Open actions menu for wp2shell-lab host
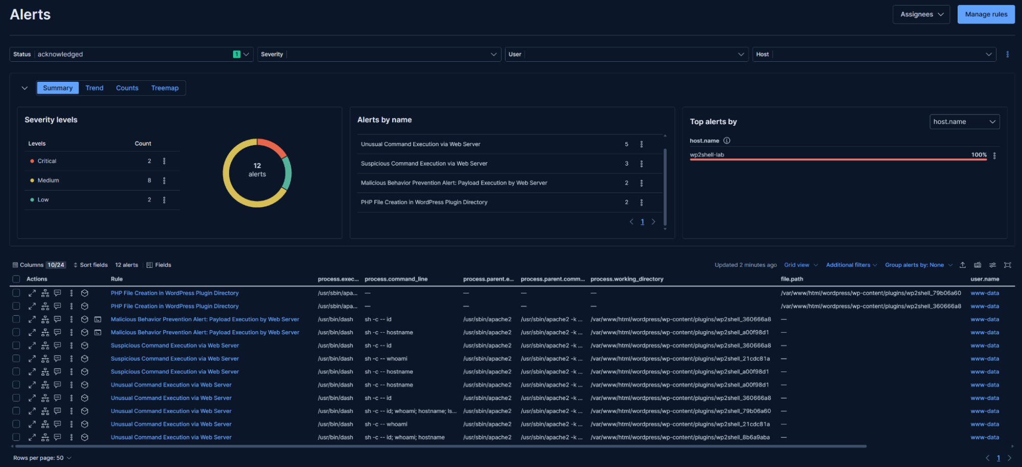1022x467 pixels. [994, 155]
